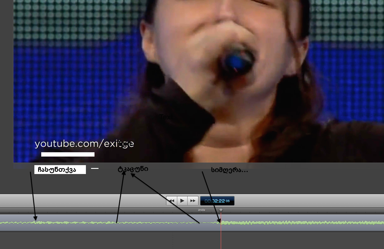The image size is (384, 249).
Task: Click the gray playhead handle above the timeline
Action: pos(221,210)
